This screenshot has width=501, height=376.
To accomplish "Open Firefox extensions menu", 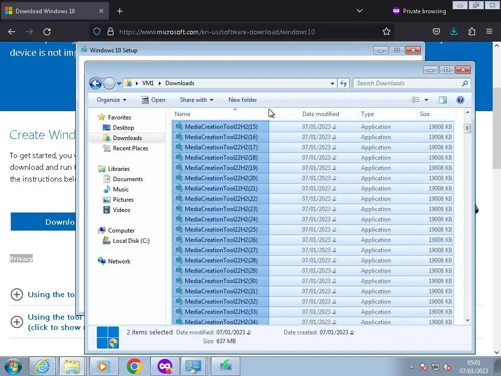I will [x=472, y=32].
